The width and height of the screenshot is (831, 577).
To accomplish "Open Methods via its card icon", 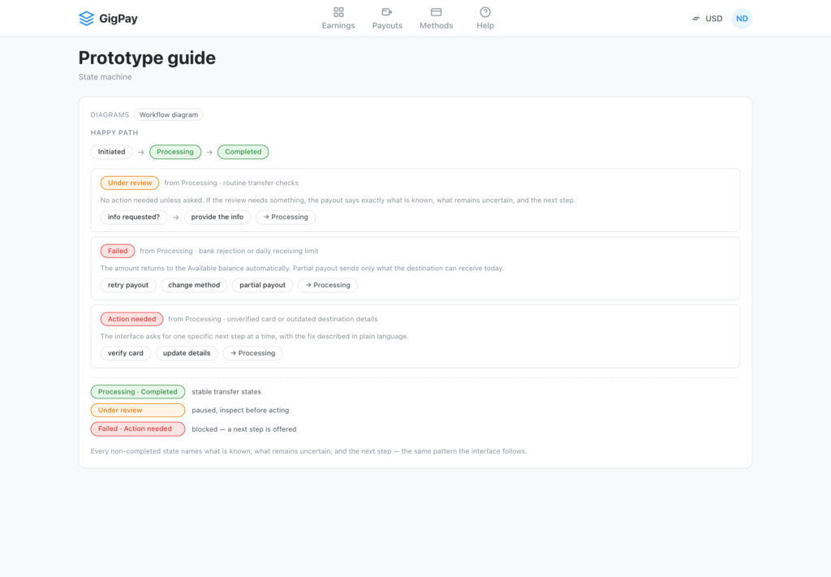I will pyautogui.click(x=436, y=12).
